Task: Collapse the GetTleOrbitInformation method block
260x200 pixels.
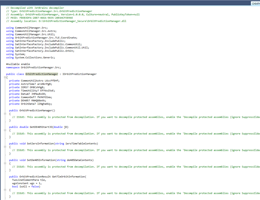Action: 5,190
